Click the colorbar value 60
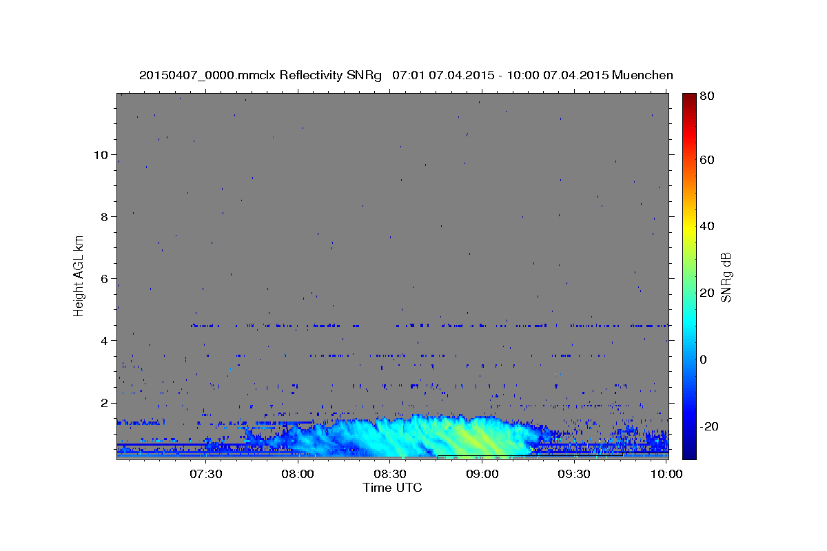 click(x=706, y=160)
